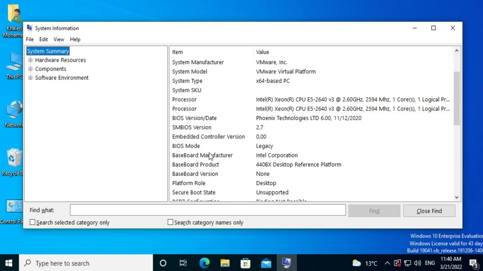Screen dimensions: 483x271
Task: Select the BaseBoard Product row
Action: pos(311,164)
